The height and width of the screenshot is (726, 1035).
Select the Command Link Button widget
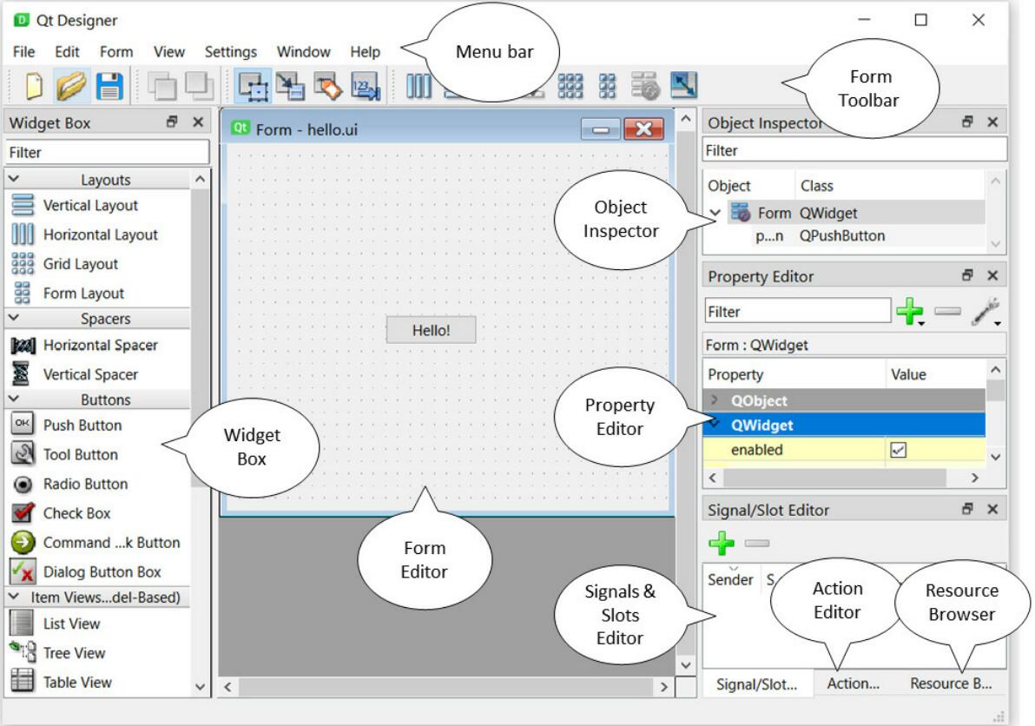[x=111, y=543]
